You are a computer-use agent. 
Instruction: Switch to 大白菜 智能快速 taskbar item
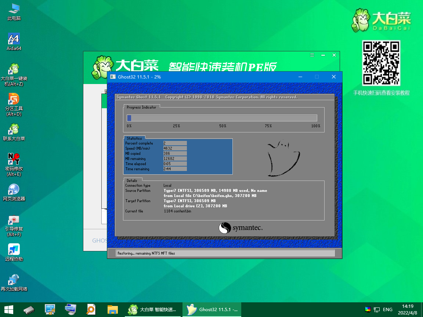152,310
